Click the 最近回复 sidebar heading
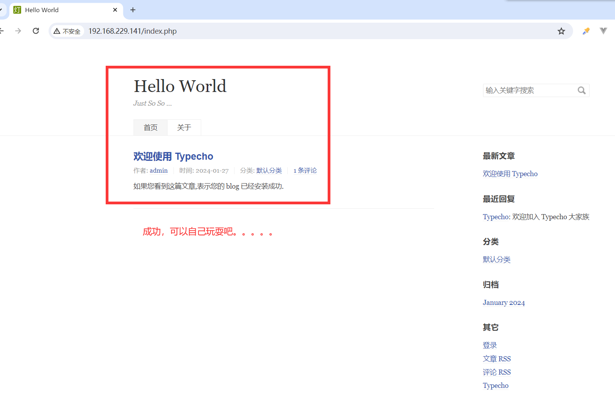 click(x=498, y=199)
